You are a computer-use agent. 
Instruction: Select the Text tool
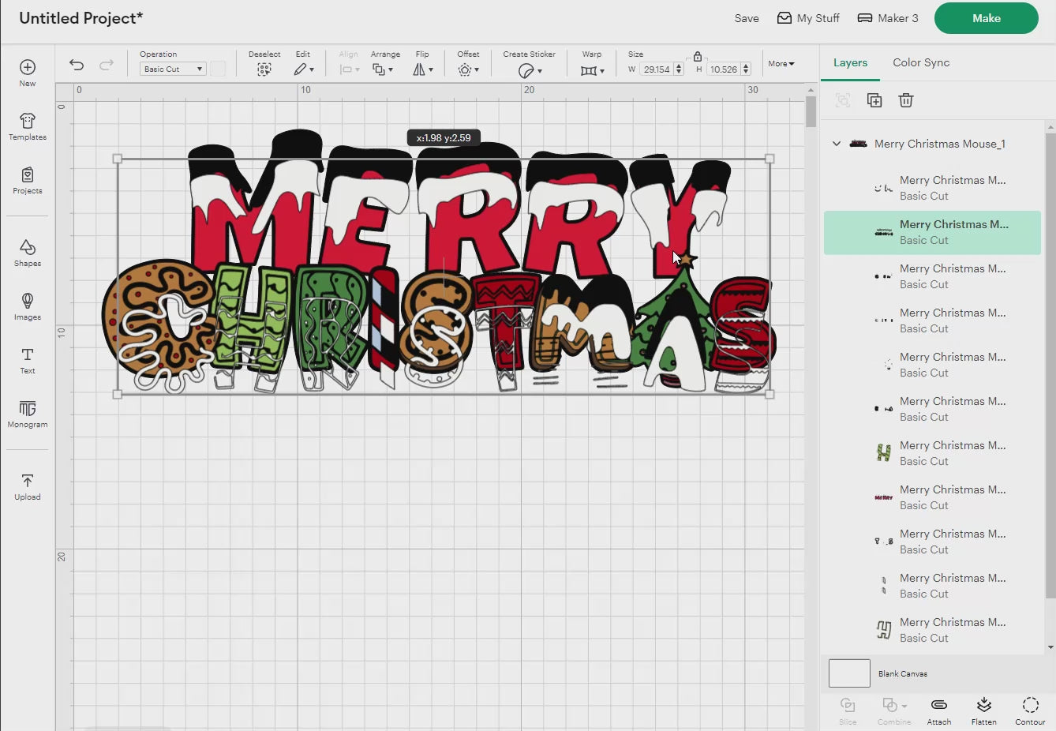pos(28,360)
